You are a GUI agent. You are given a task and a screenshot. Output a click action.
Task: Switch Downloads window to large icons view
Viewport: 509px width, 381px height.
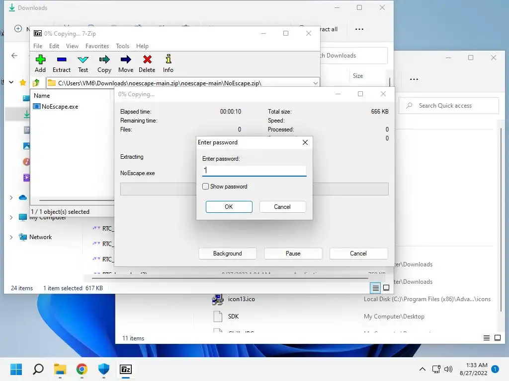click(386, 288)
